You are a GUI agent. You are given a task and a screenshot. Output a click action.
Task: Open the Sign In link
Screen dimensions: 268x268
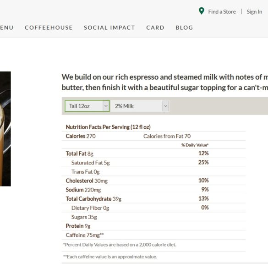click(x=254, y=12)
